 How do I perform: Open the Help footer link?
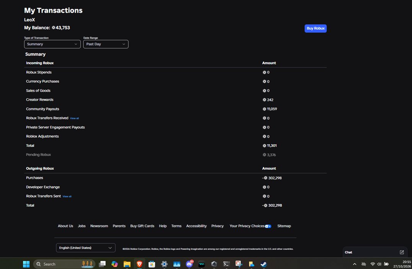[163, 226]
